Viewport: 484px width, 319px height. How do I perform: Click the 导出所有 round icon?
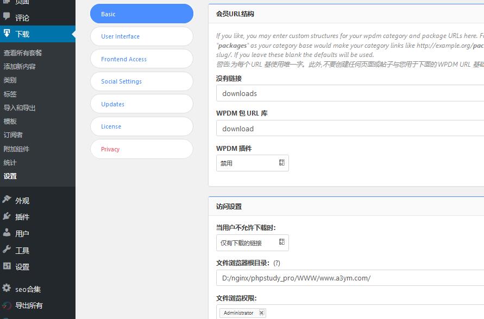click(x=7, y=305)
